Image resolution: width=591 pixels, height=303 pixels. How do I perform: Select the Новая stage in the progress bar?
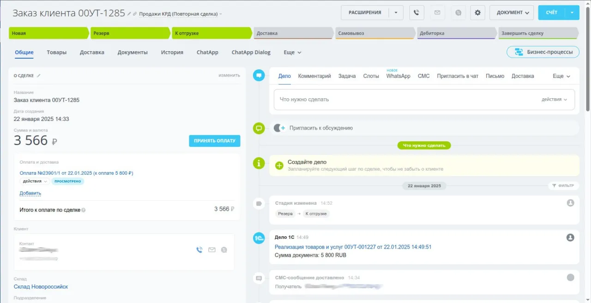[48, 33]
